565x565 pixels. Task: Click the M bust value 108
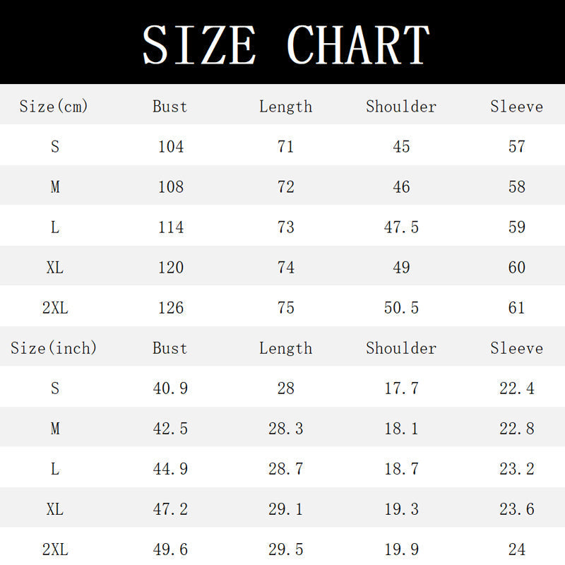coord(171,187)
